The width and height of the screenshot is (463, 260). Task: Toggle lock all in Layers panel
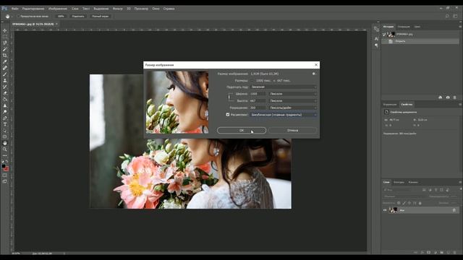tap(420, 203)
